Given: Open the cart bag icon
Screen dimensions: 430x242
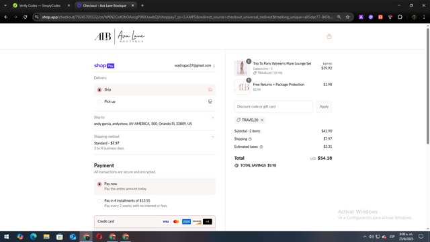Looking at the screenshot, I should click(329, 36).
